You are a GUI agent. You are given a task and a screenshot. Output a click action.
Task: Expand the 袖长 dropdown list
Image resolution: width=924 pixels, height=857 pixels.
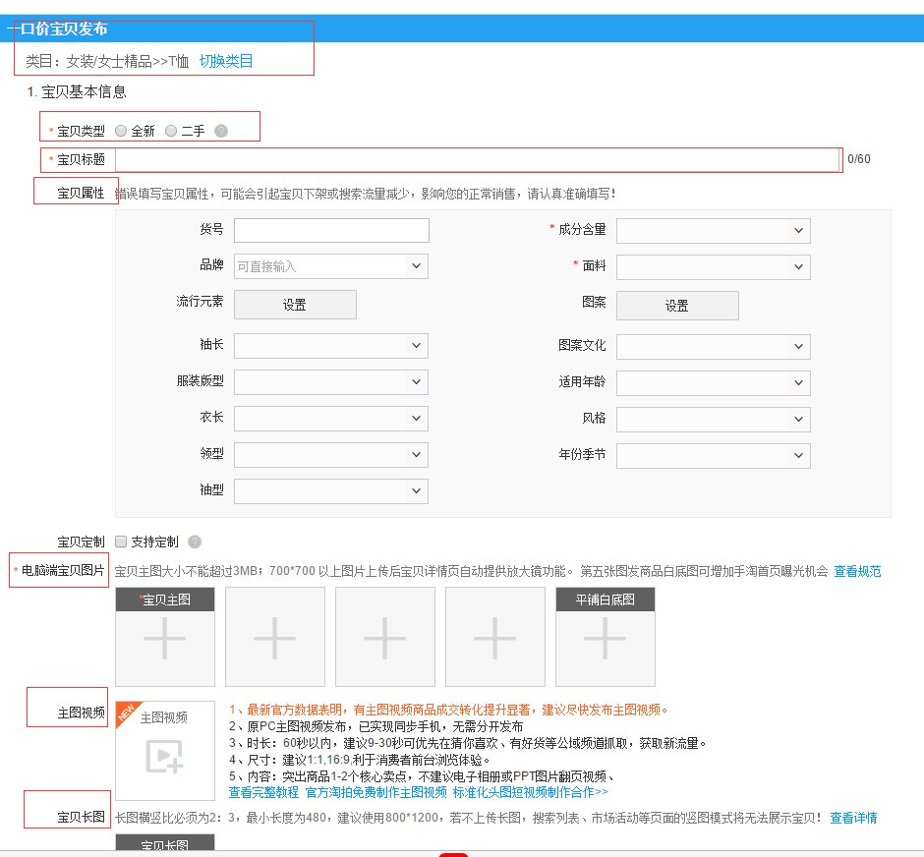pyautogui.click(x=330, y=346)
